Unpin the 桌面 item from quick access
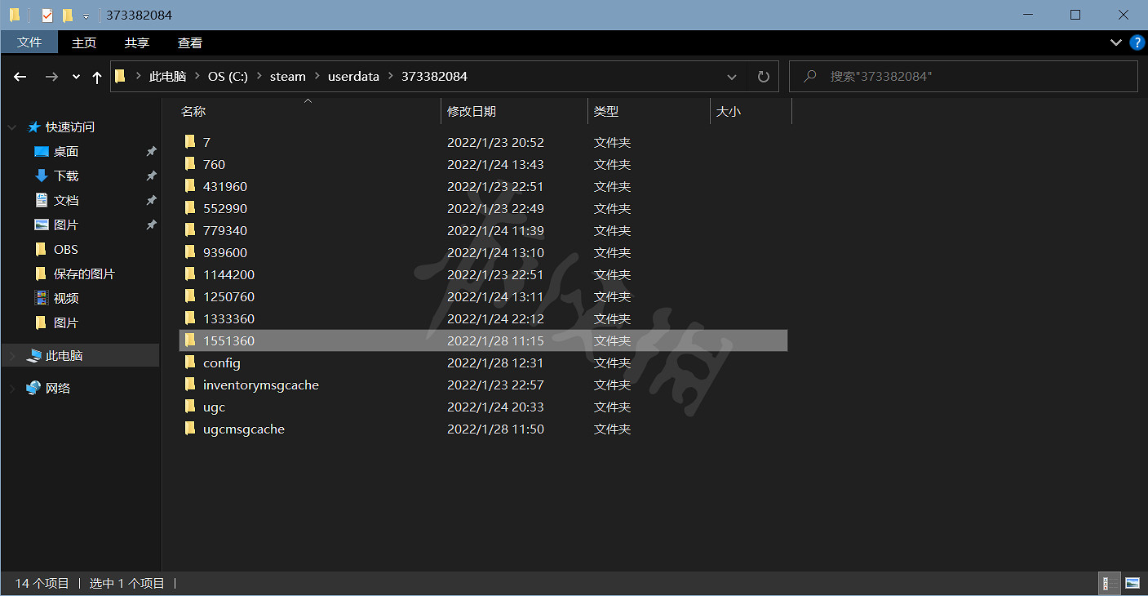Image resolution: width=1148 pixels, height=596 pixels. point(150,151)
